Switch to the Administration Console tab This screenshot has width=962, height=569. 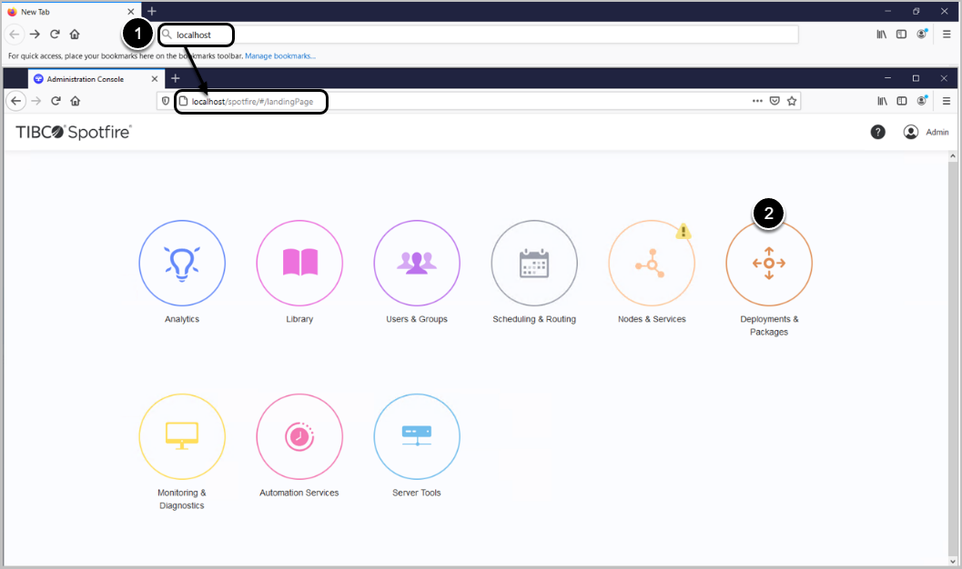pos(91,79)
